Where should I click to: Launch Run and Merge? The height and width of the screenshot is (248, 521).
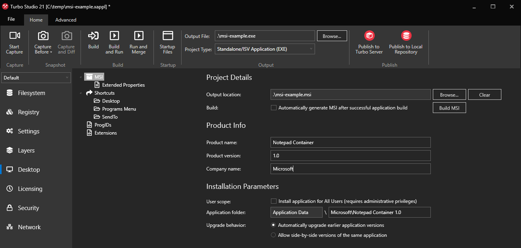point(138,42)
